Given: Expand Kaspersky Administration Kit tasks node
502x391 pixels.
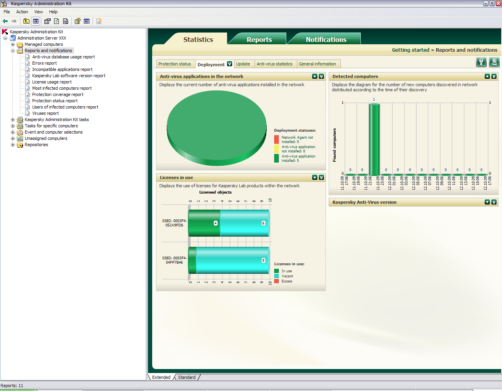Looking at the screenshot, I should (13, 119).
